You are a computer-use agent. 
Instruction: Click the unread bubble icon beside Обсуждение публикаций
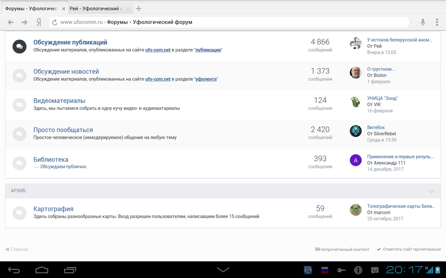point(19,46)
